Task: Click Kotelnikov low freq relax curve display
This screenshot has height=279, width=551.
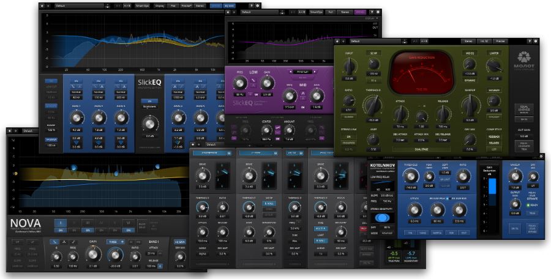Action: 382,187
